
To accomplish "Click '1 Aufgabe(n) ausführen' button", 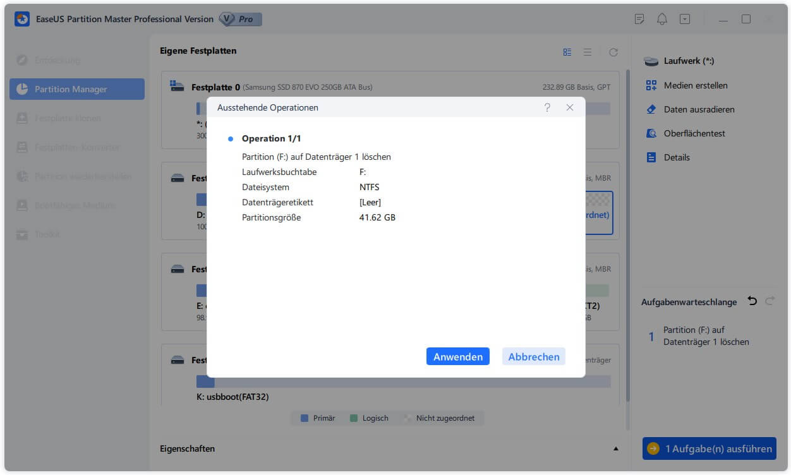I will tap(709, 448).
